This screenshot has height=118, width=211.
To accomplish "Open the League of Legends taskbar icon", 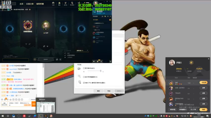I will tap(40, 116).
